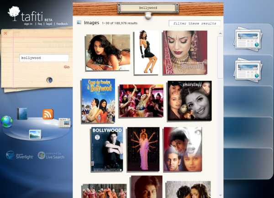Click the small Images icon beside heading
The width and height of the screenshot is (274, 198).
tap(79, 22)
